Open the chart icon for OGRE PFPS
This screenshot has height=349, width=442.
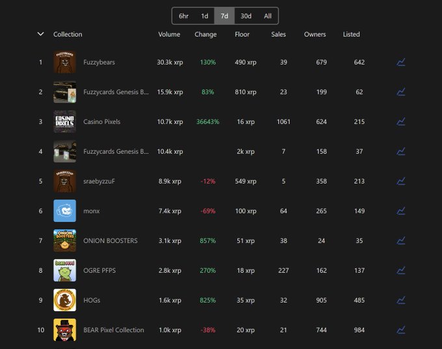point(401,270)
